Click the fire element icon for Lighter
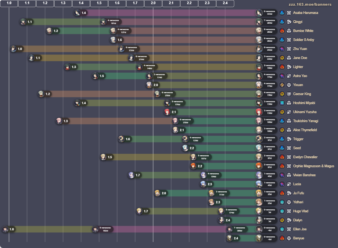This screenshot has width=338, height=248. pyautogui.click(x=282, y=67)
